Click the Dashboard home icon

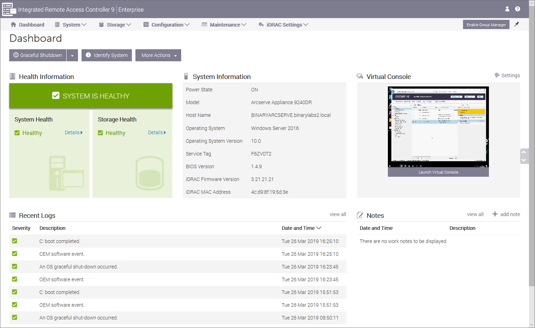(13, 25)
